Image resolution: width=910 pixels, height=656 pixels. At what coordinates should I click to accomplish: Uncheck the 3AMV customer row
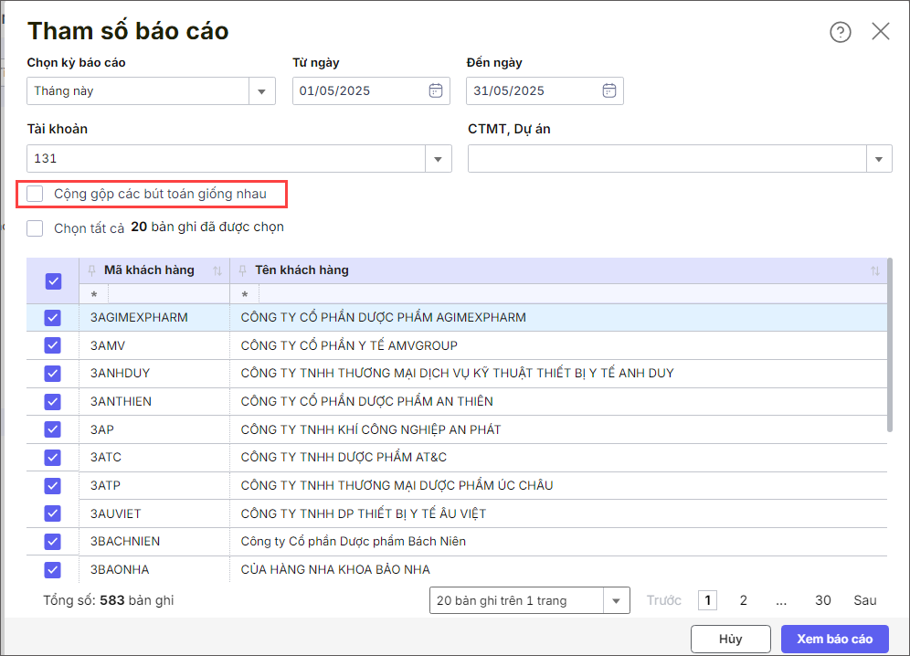click(52, 346)
